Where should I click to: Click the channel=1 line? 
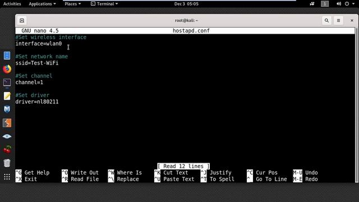(29, 82)
